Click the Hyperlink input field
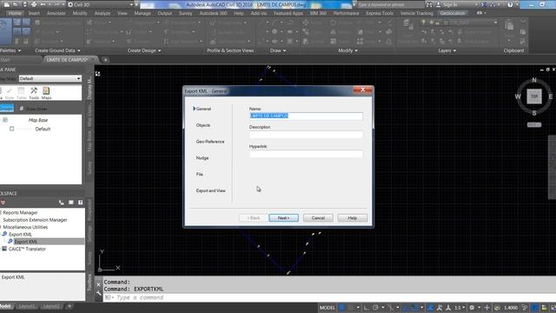This screenshot has width=556, height=313. tap(306, 154)
